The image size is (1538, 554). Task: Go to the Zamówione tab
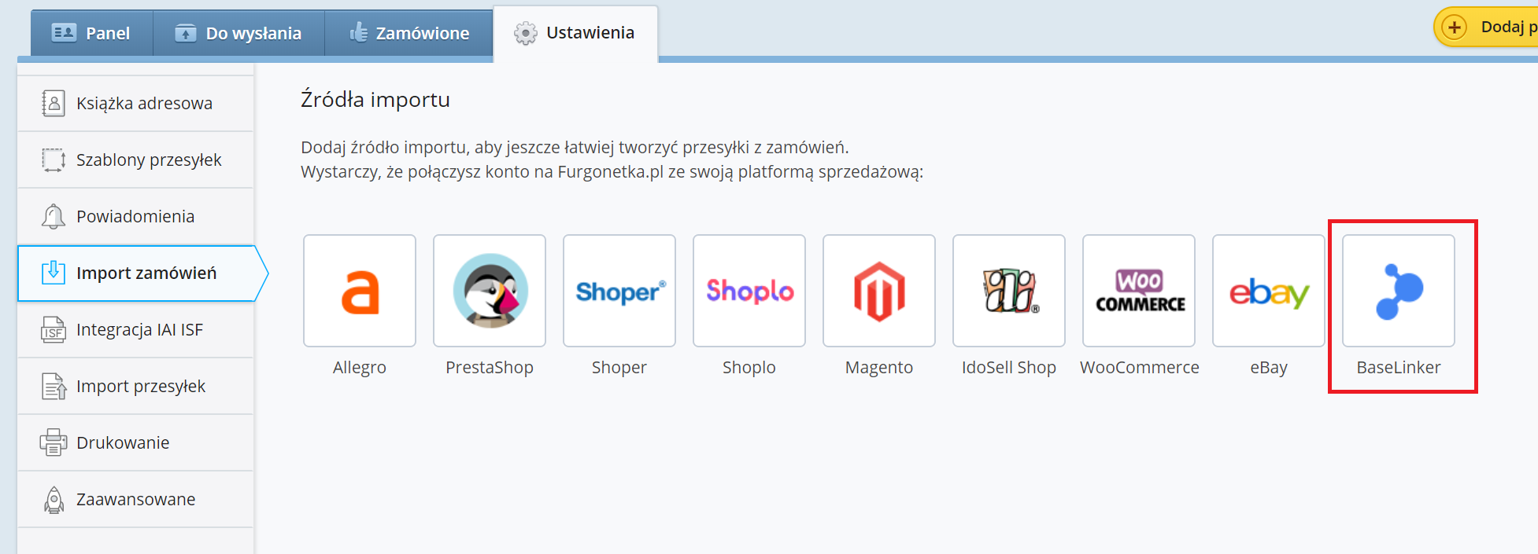[409, 33]
